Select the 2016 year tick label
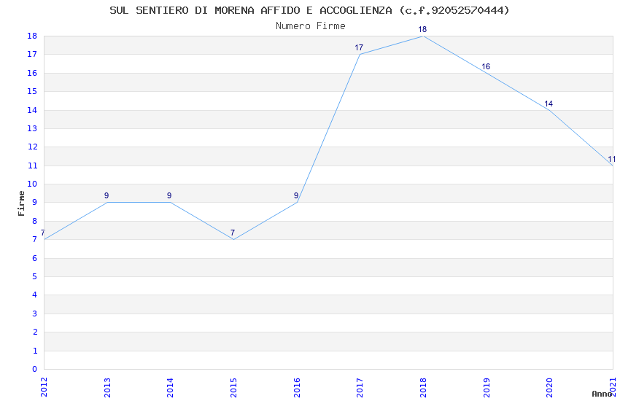Image resolution: width=620 pixels, height=401 pixels. pos(297,387)
